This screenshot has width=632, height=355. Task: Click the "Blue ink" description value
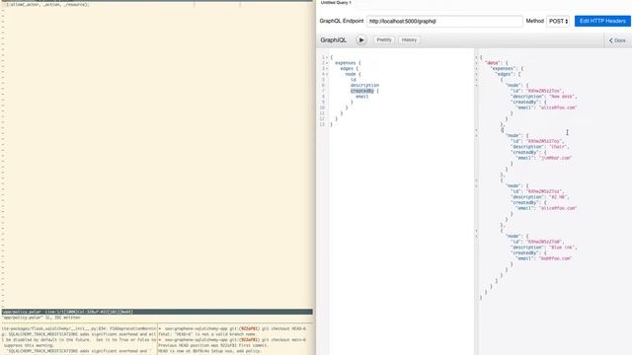click(x=562, y=248)
